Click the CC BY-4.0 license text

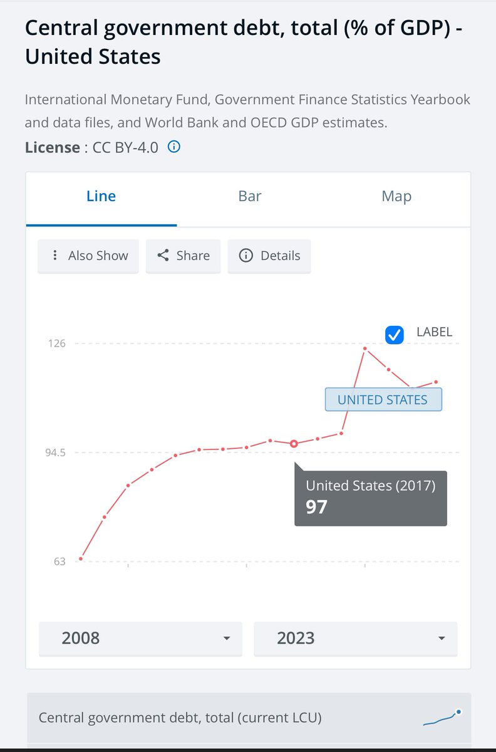coord(125,148)
